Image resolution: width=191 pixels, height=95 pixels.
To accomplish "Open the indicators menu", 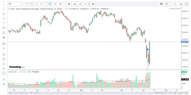I will pyautogui.click(x=75, y=4).
